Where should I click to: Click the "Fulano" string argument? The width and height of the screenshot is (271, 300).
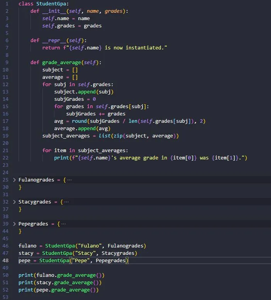click(x=90, y=246)
